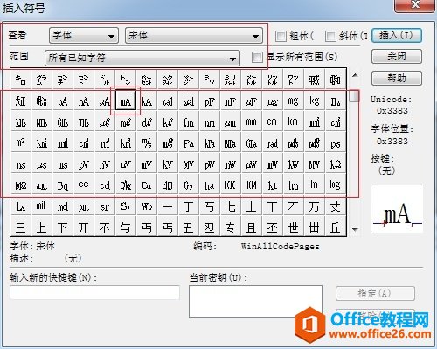Pick the GPa symbol cell

coord(252,143)
